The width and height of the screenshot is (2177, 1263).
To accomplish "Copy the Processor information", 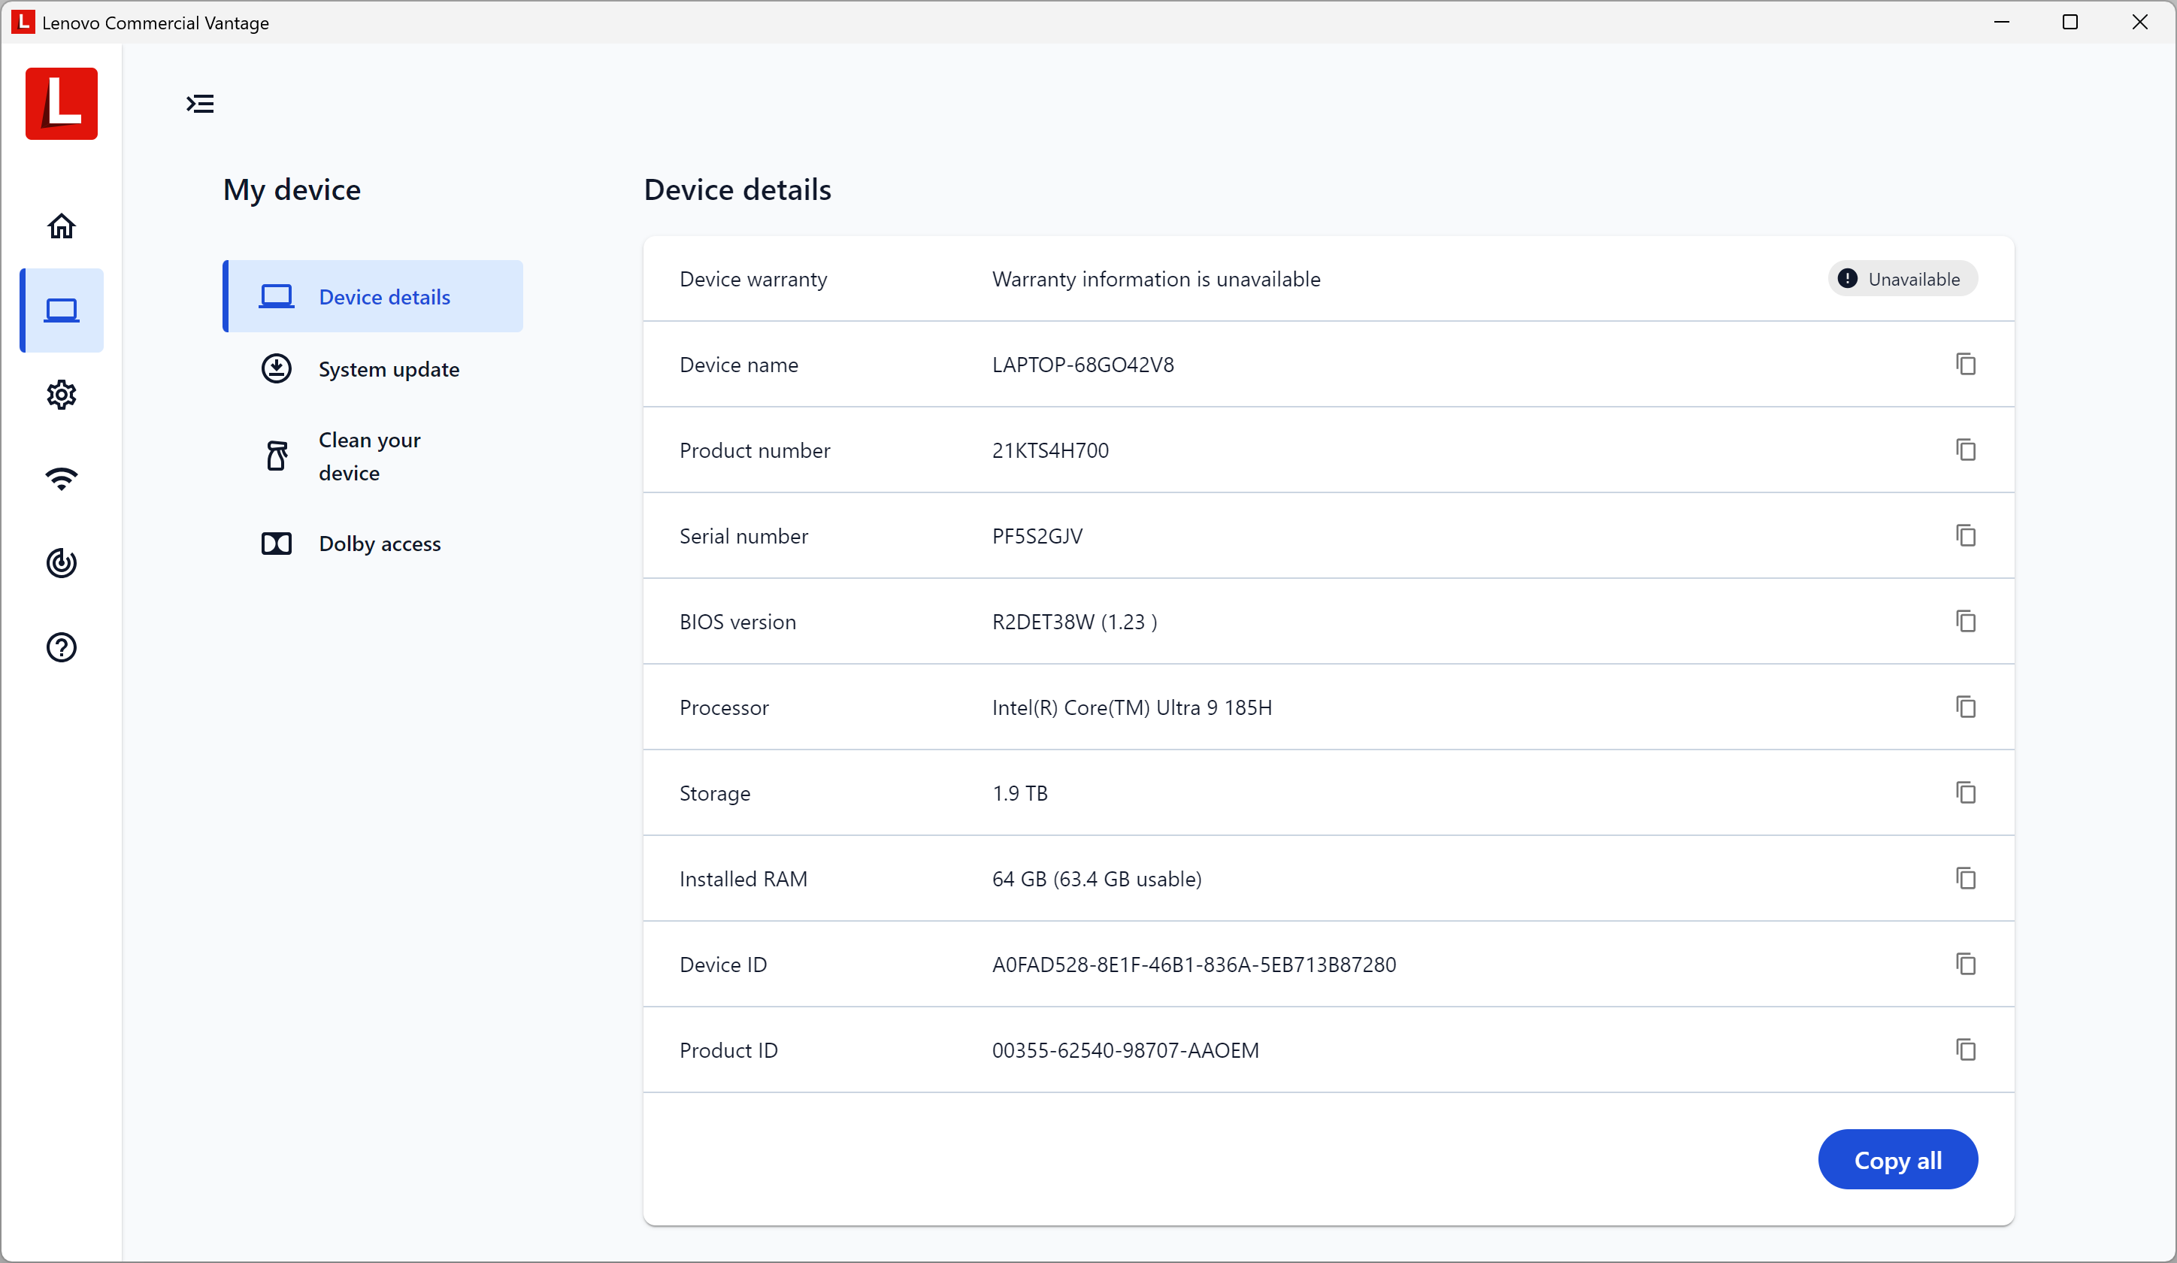I will tap(1965, 707).
